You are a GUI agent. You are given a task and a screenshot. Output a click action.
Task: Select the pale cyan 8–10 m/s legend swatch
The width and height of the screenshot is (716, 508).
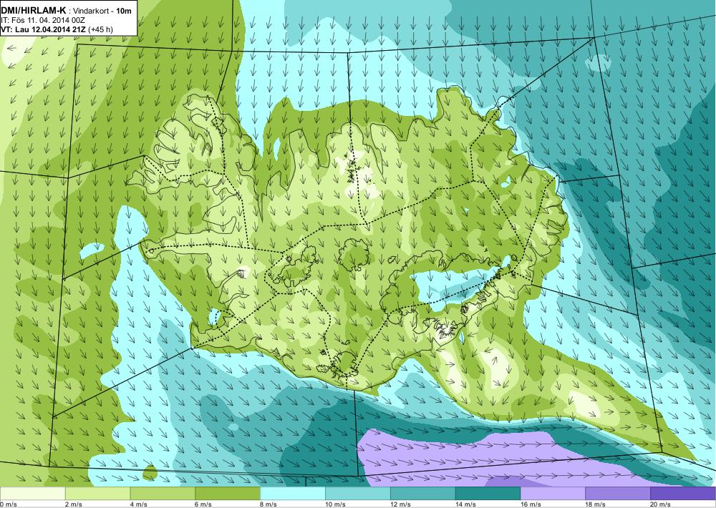tap(293, 494)
